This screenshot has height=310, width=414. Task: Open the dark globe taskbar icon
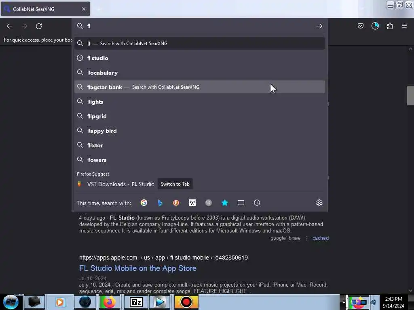(x=85, y=302)
